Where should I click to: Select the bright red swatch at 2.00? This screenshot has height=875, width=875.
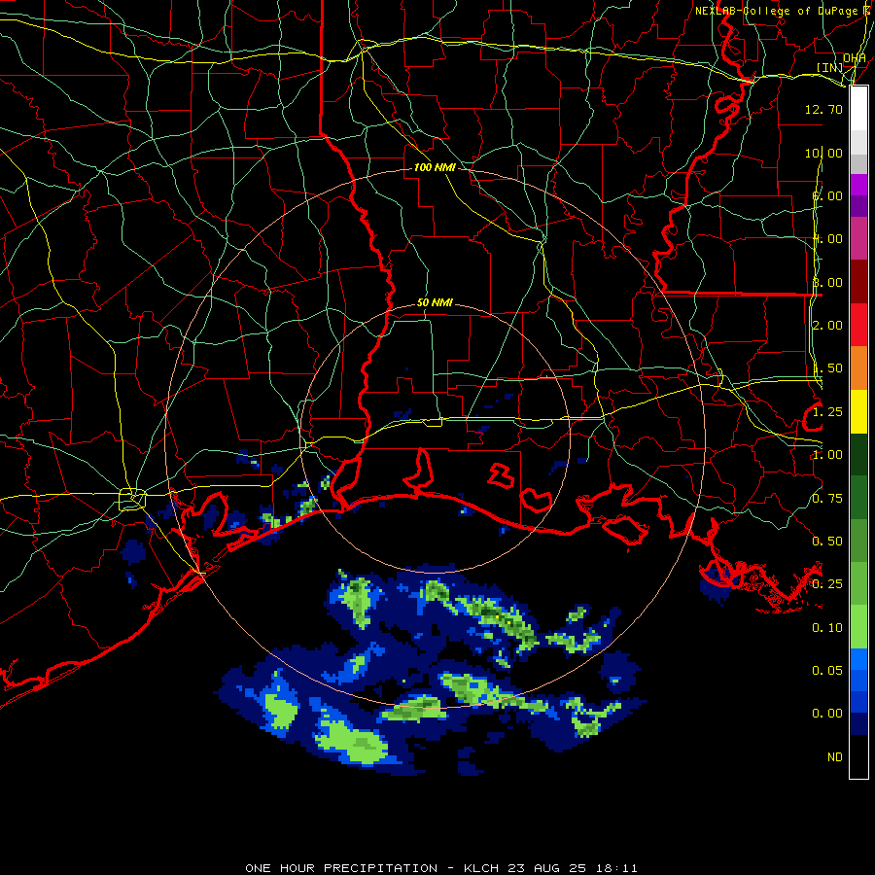coord(858,325)
